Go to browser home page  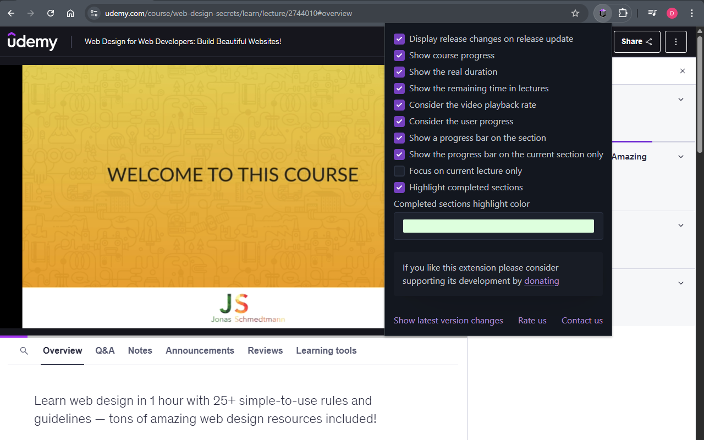70,13
